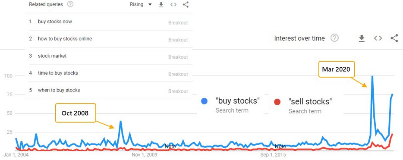Open embed code for Related queries
Screen dimensions: 403x160
tap(173, 5)
